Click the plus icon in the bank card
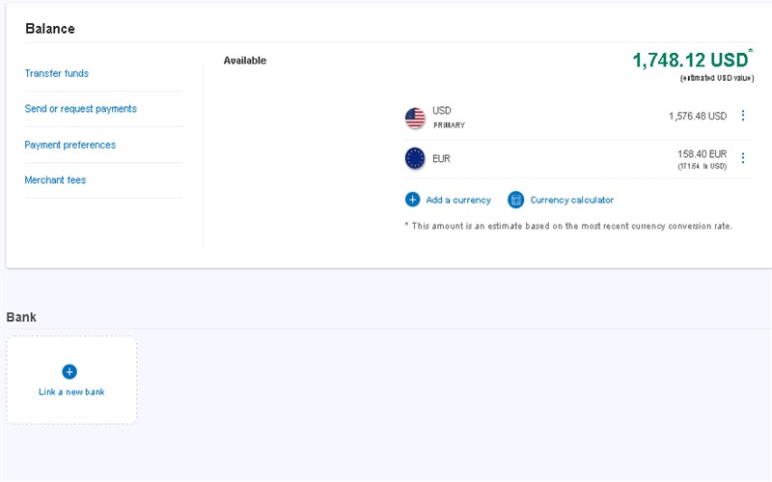The image size is (772, 482). (x=69, y=372)
